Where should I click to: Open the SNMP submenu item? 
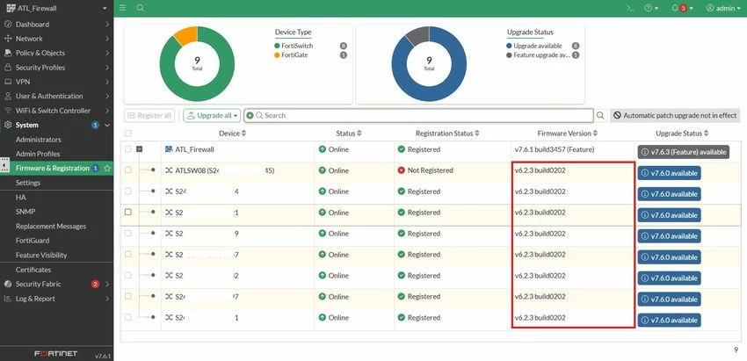[x=25, y=212]
